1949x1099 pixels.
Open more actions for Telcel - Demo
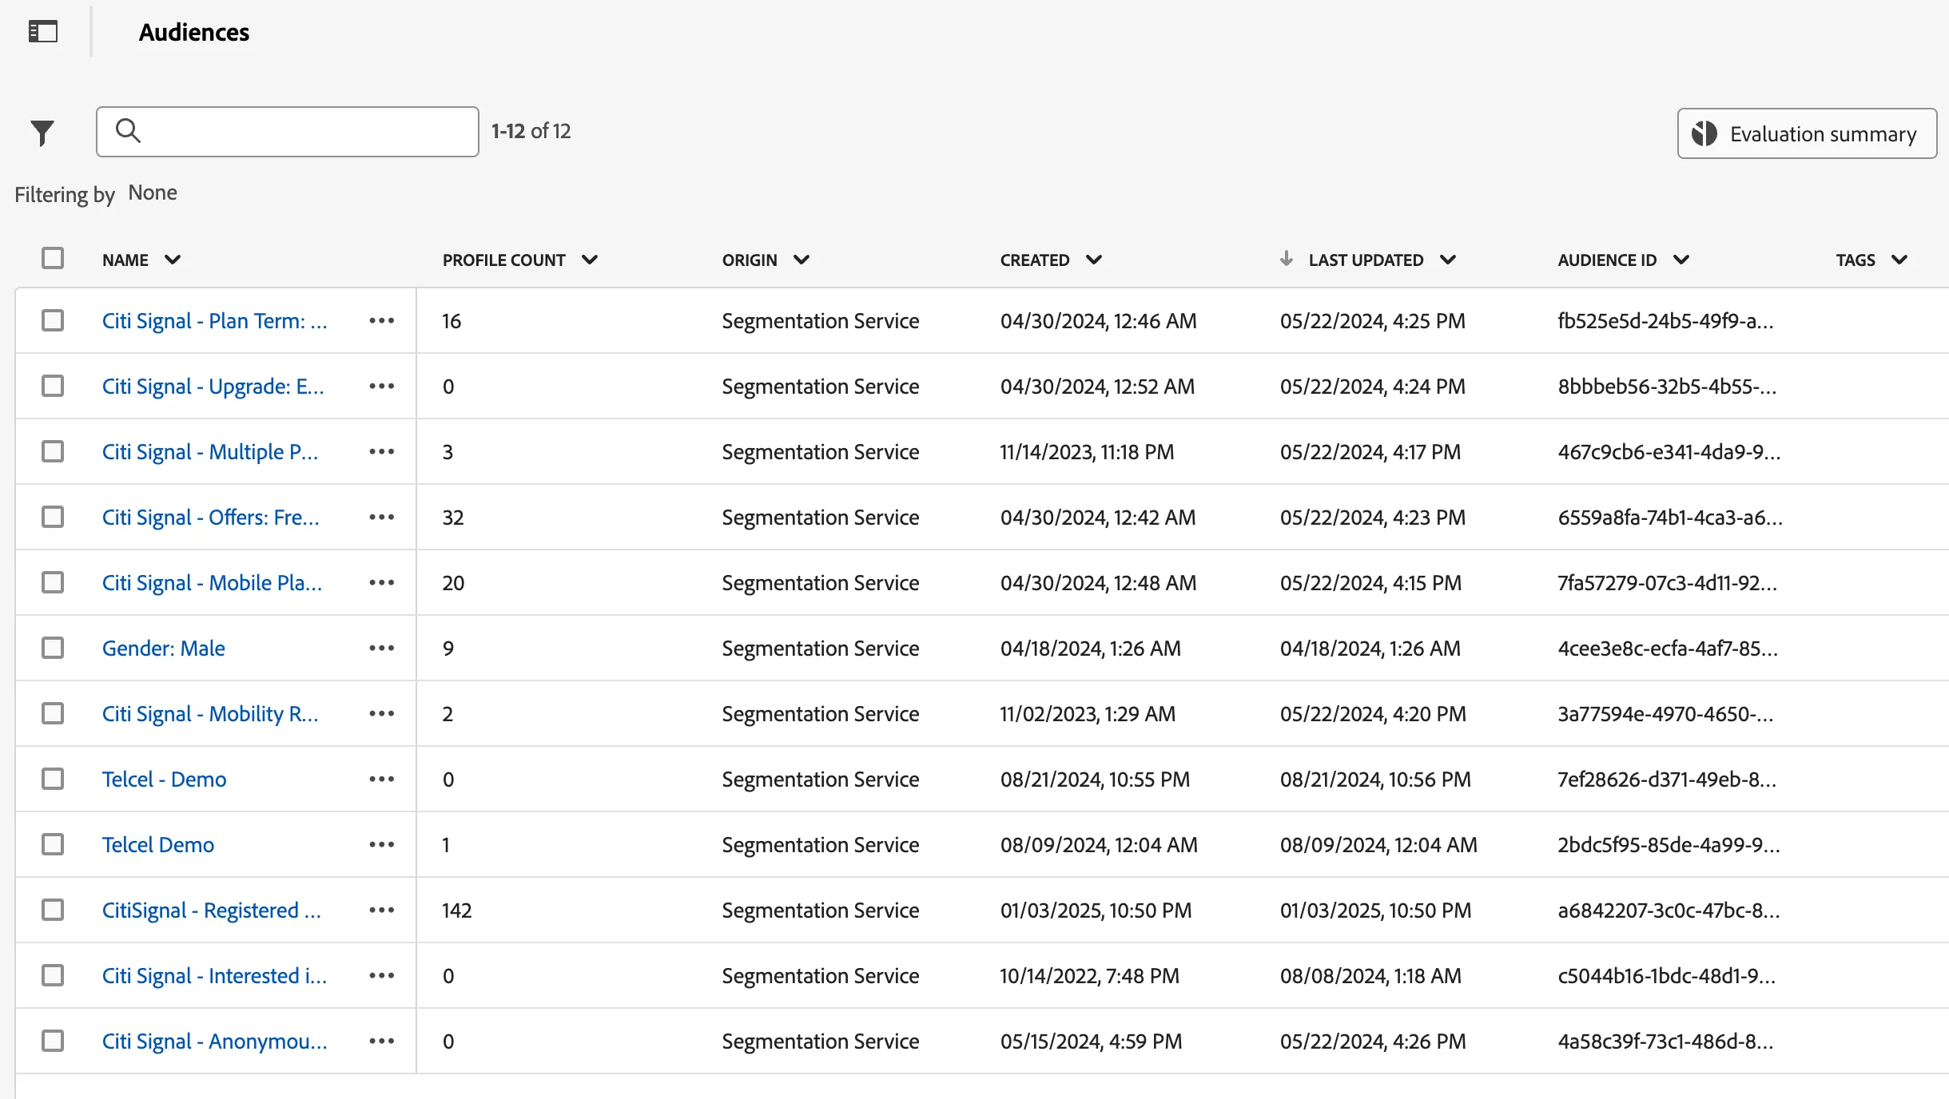click(382, 780)
